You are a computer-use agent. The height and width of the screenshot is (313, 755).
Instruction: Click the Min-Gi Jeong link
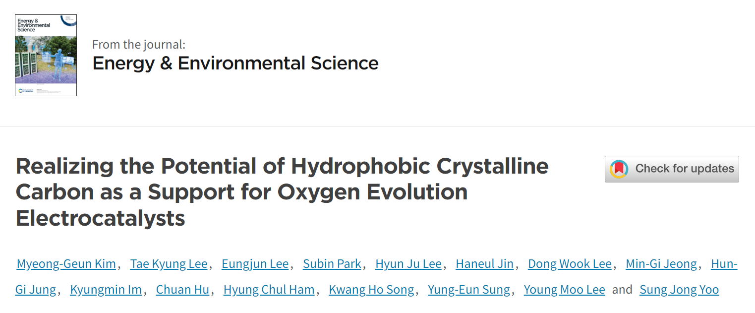[661, 264]
